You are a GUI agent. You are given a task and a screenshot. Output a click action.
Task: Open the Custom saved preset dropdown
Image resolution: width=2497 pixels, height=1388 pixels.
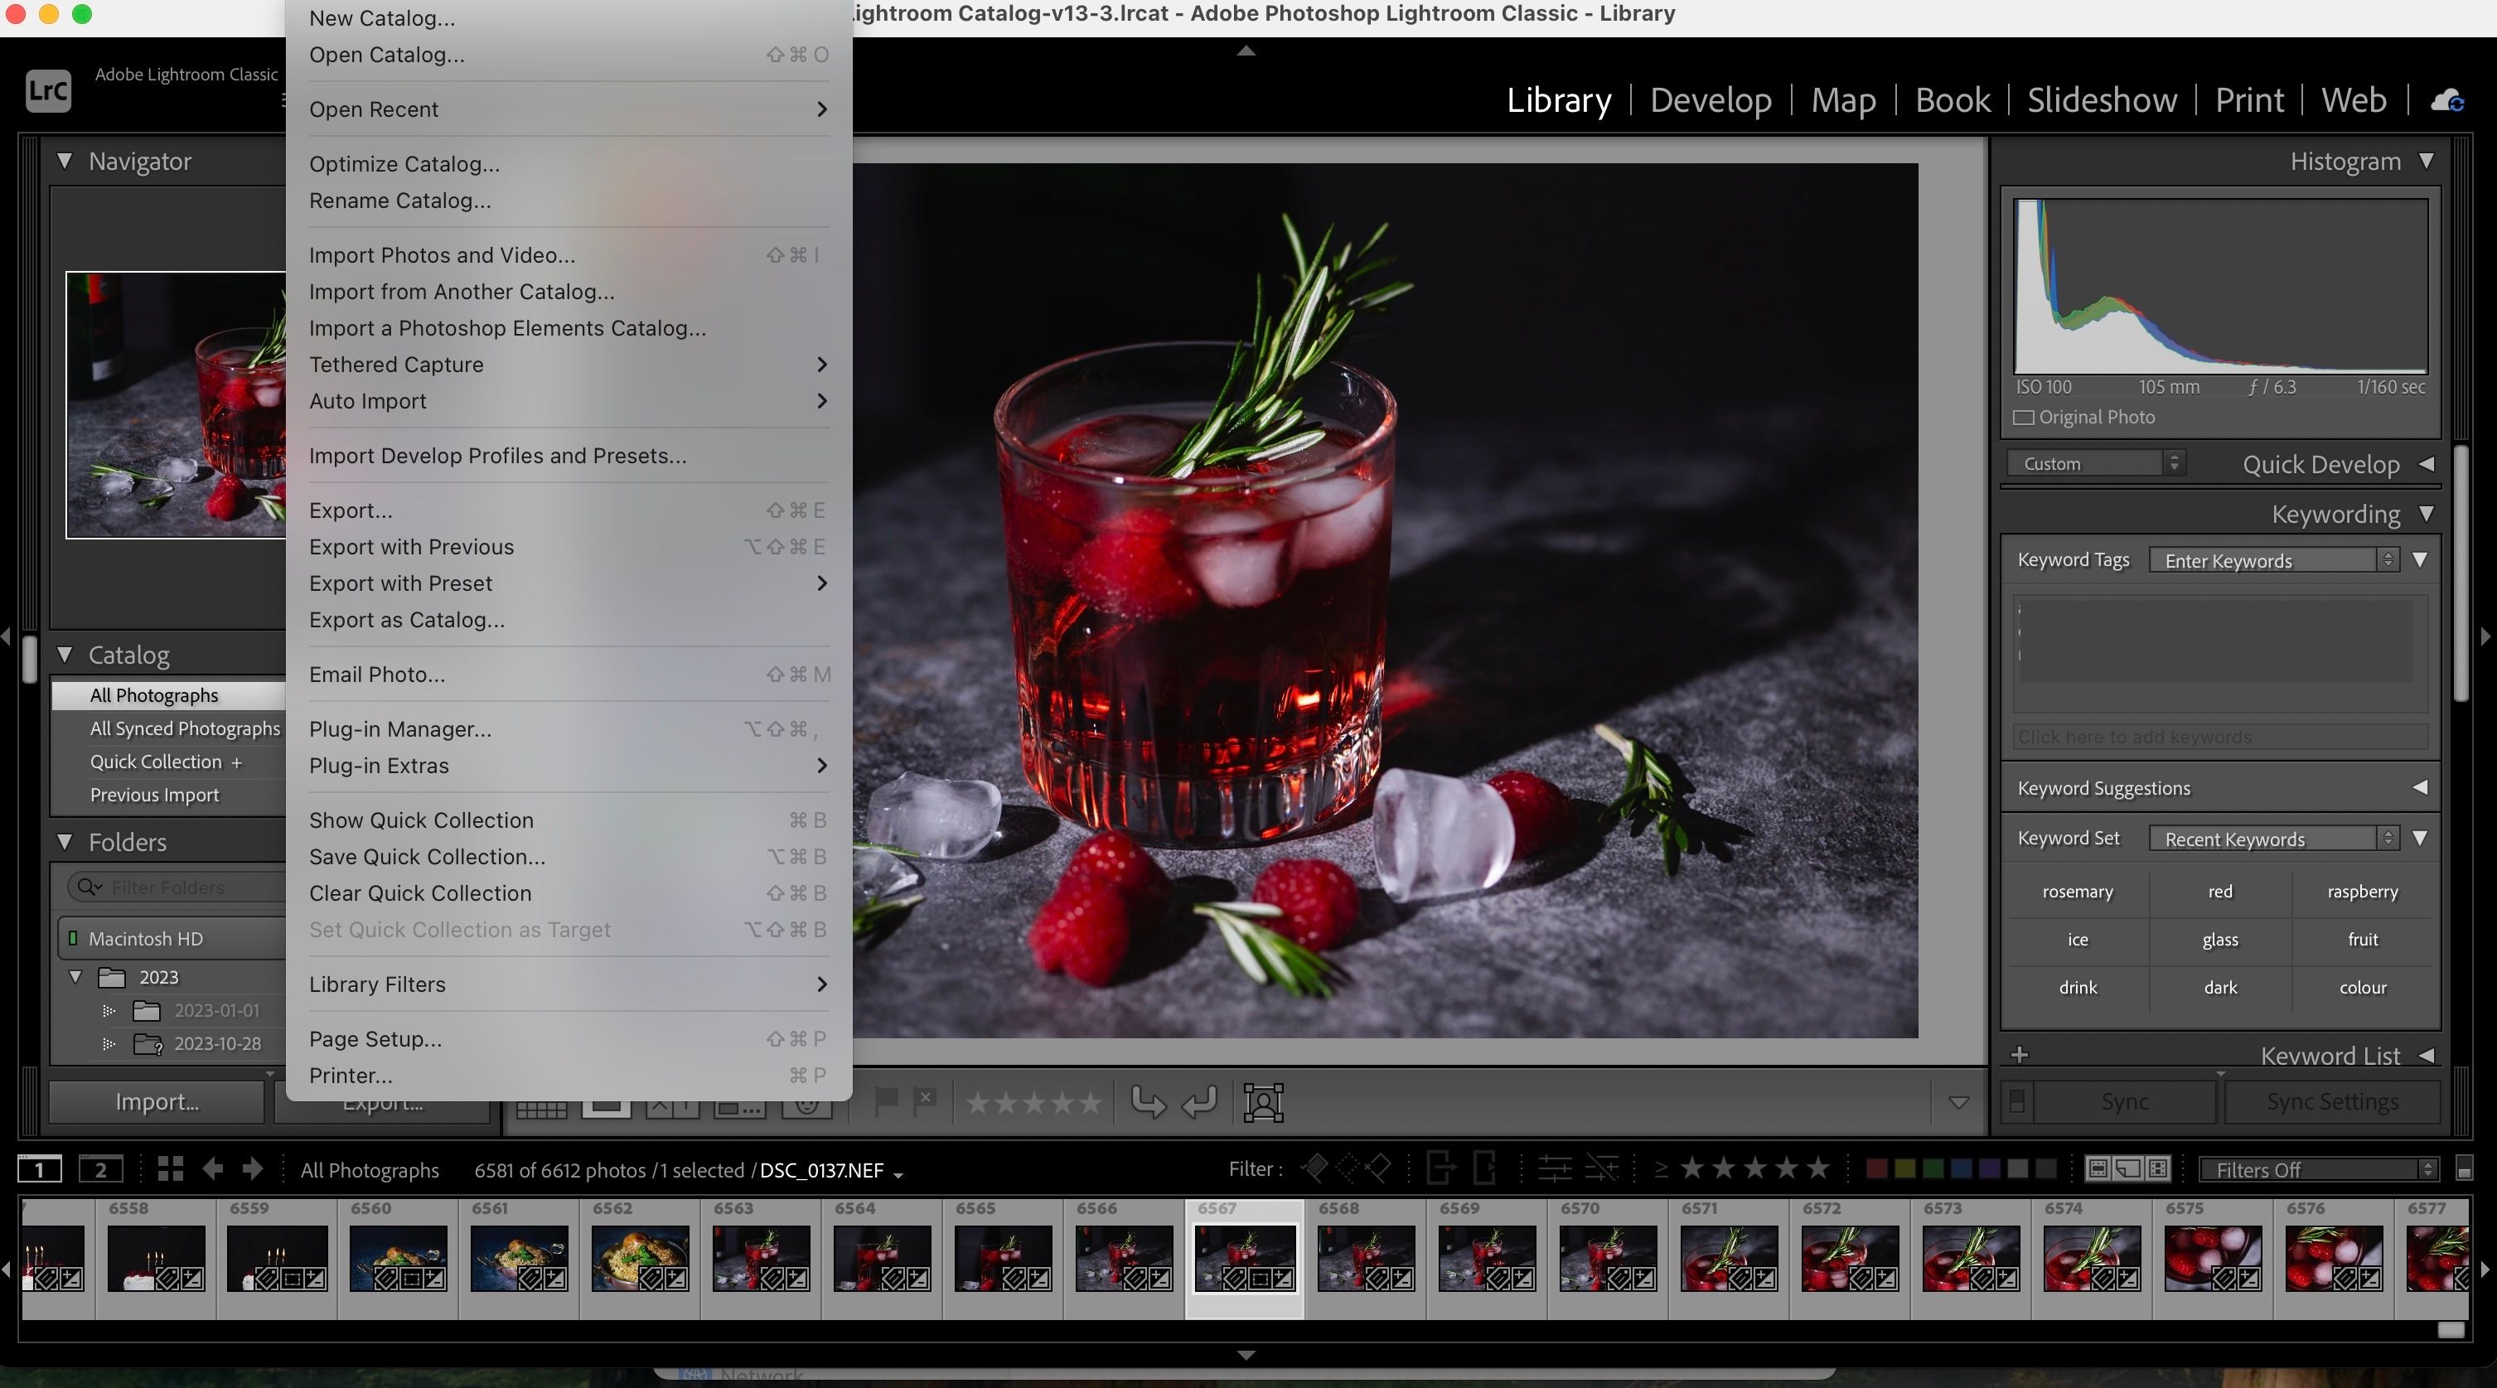[x=2095, y=463]
